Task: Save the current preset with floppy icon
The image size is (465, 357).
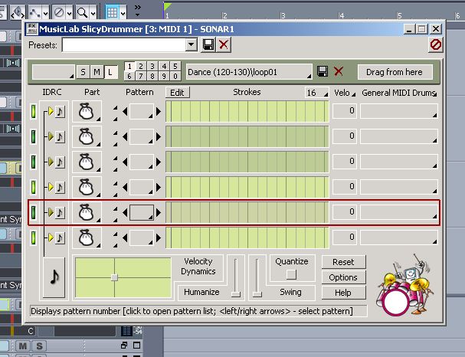Action: (x=208, y=44)
